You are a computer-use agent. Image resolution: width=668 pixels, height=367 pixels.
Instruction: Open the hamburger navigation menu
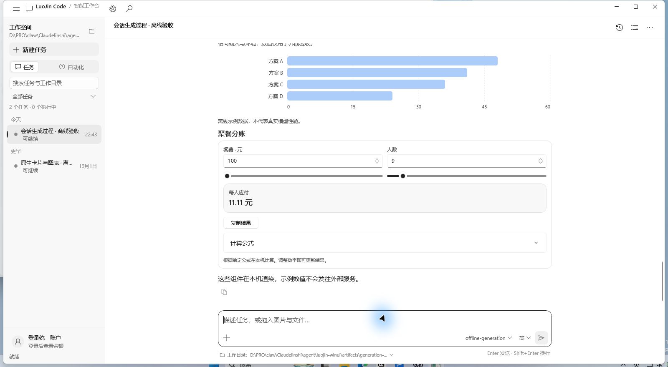16,8
